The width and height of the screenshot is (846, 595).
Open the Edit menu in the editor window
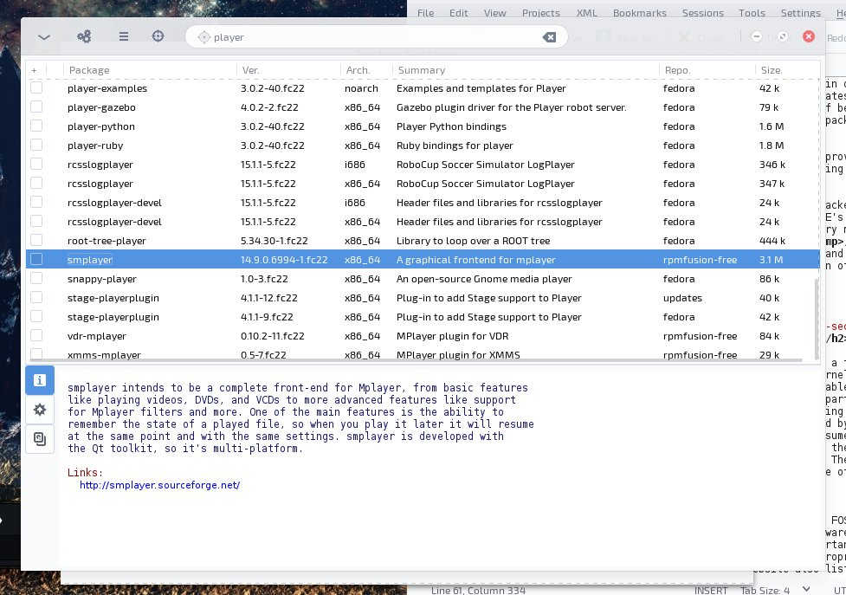459,13
